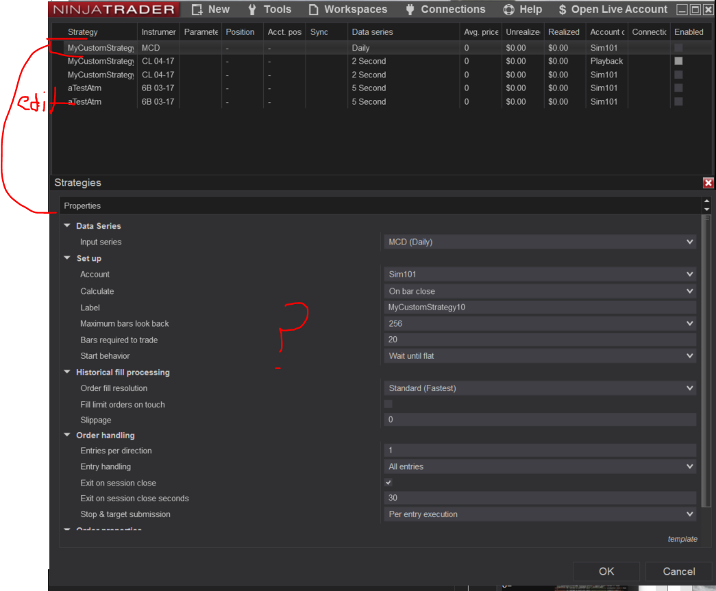Click the Cancel button
The width and height of the screenshot is (716, 591).
679,571
